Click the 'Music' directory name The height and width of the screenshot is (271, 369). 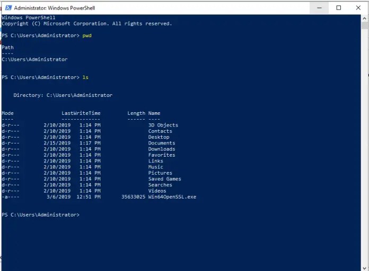(x=155, y=167)
